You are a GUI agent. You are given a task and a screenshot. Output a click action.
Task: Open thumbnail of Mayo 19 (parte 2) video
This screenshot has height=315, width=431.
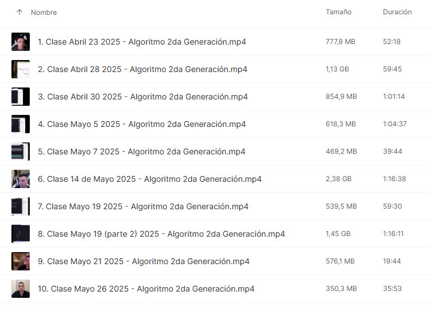[x=21, y=234]
